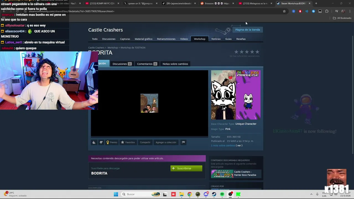Open a new browser tab
Image resolution: width=354 pixels, height=199 pixels.
click(x=316, y=3)
